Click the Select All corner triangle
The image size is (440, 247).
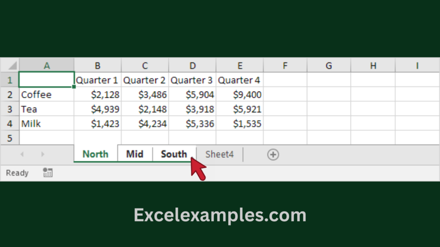pos(12,66)
